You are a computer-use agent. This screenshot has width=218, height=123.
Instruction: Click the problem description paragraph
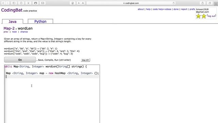point(48,40)
